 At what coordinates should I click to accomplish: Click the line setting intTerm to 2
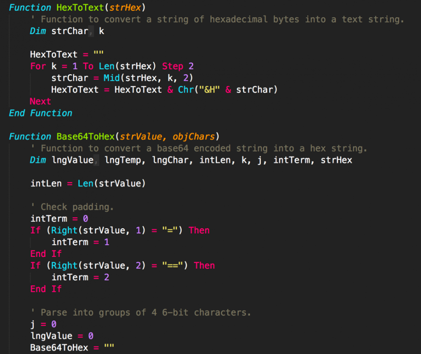tap(80, 277)
